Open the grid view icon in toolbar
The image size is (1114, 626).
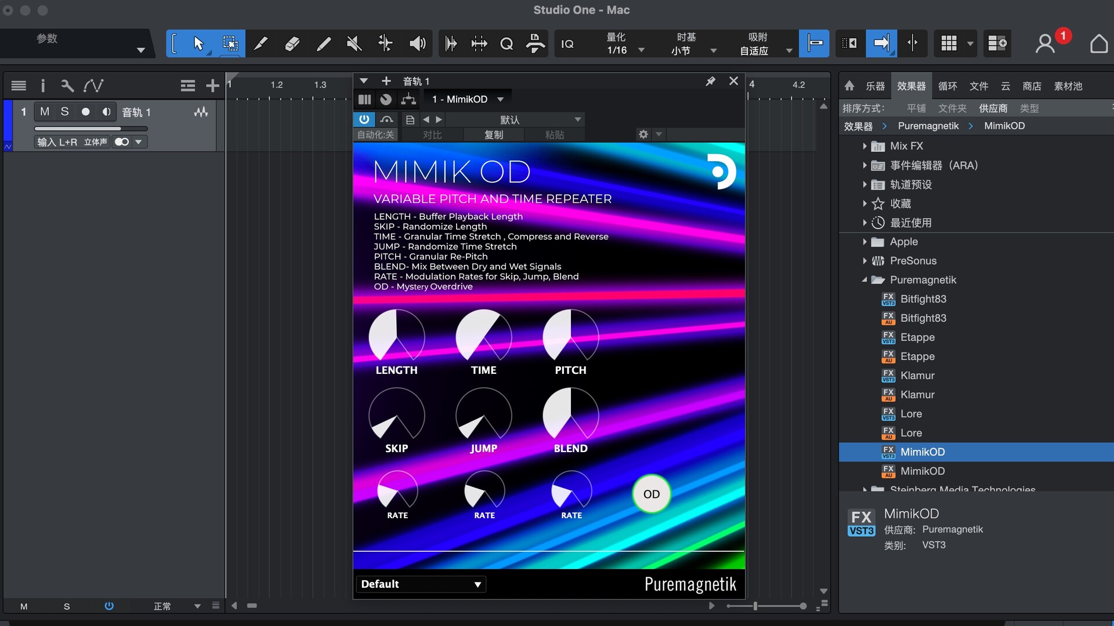tap(949, 43)
